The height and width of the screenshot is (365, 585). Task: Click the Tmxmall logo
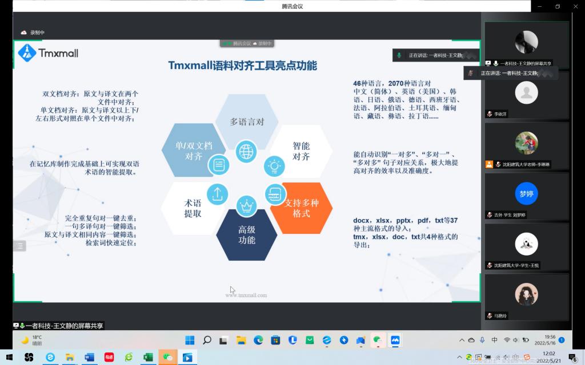[49, 53]
